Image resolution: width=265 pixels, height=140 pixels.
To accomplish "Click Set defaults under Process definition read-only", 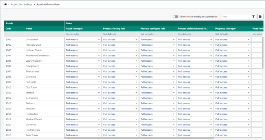I will click(184, 34).
